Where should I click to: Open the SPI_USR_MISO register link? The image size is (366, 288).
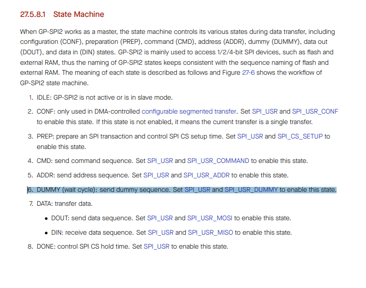point(210,233)
